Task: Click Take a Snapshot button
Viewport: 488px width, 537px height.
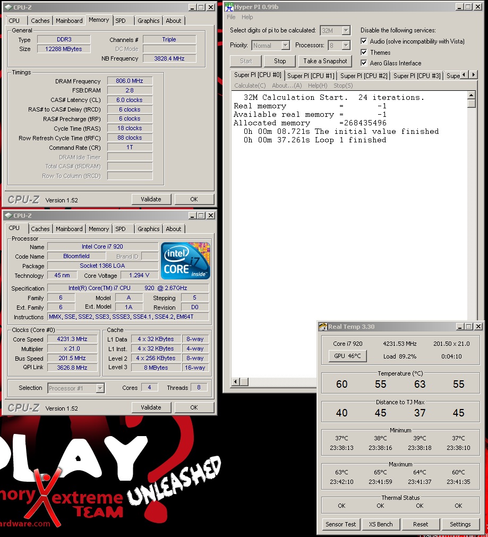Action: 325,61
